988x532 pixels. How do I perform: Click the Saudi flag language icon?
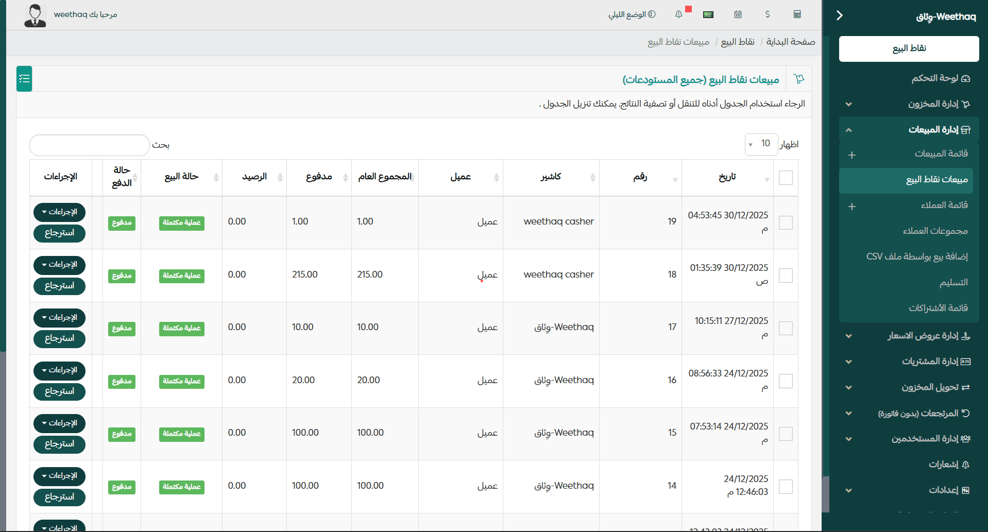pyautogui.click(x=708, y=14)
